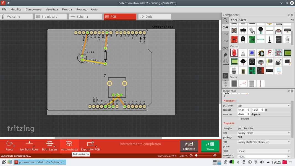Click the Autoinstrada autoroute icon
This screenshot has width=295, height=166.
coord(69,144)
